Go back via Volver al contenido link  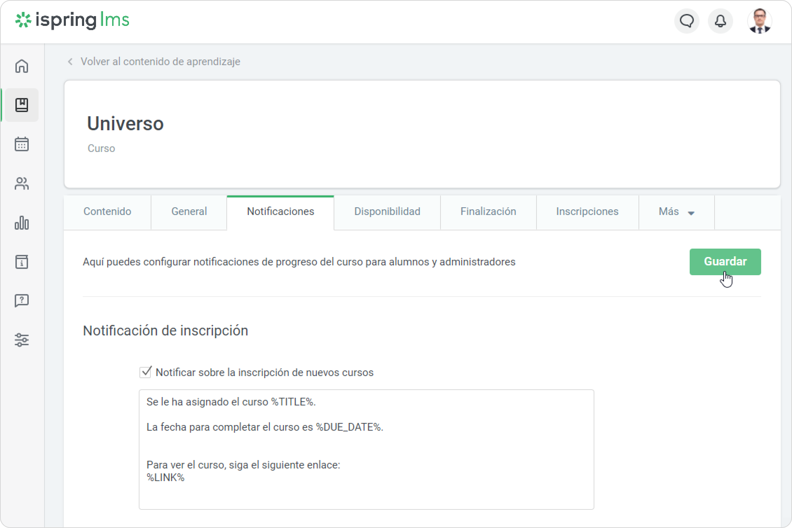(x=160, y=62)
